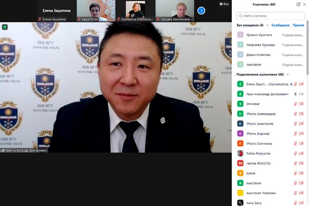Select Храмых Кристина in waiting room
309x206 pixels.
[x=259, y=35]
